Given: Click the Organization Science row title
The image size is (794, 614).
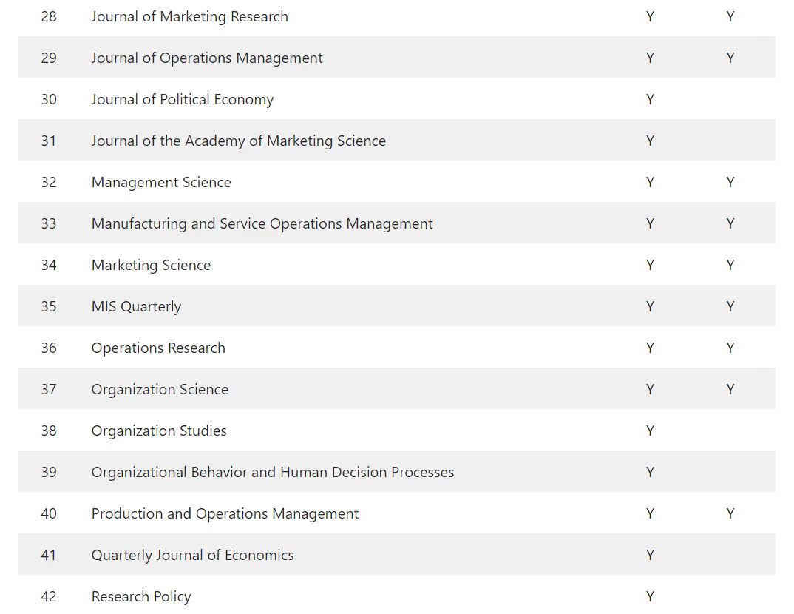Looking at the screenshot, I should pos(160,390).
